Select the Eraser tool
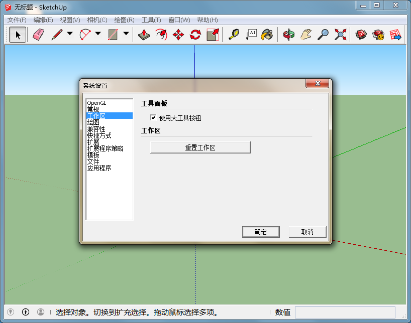 click(38, 35)
